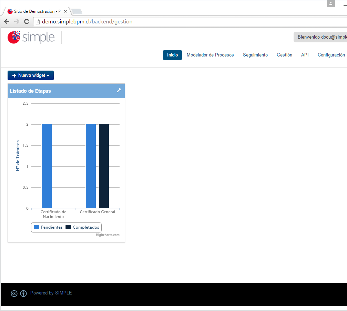Image resolution: width=347 pixels, height=311 pixels.
Task: Click the Certificado de Nacimiento axis label
Action: (53, 214)
